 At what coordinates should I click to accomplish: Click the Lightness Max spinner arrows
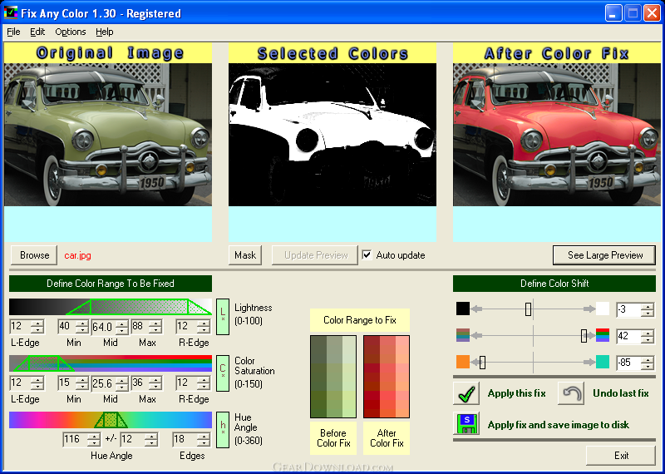tap(156, 327)
